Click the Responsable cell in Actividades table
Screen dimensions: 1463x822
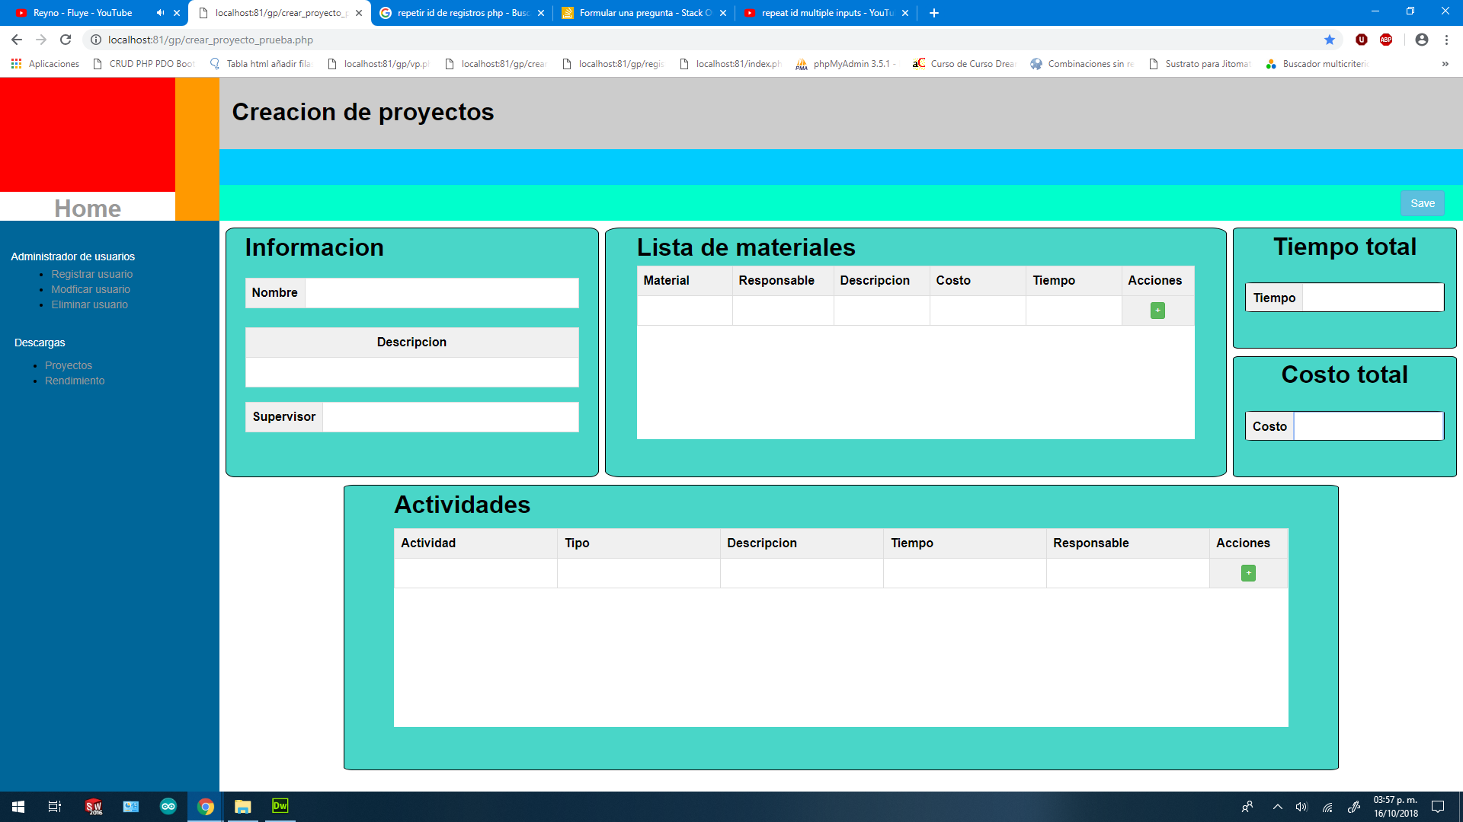point(1128,573)
